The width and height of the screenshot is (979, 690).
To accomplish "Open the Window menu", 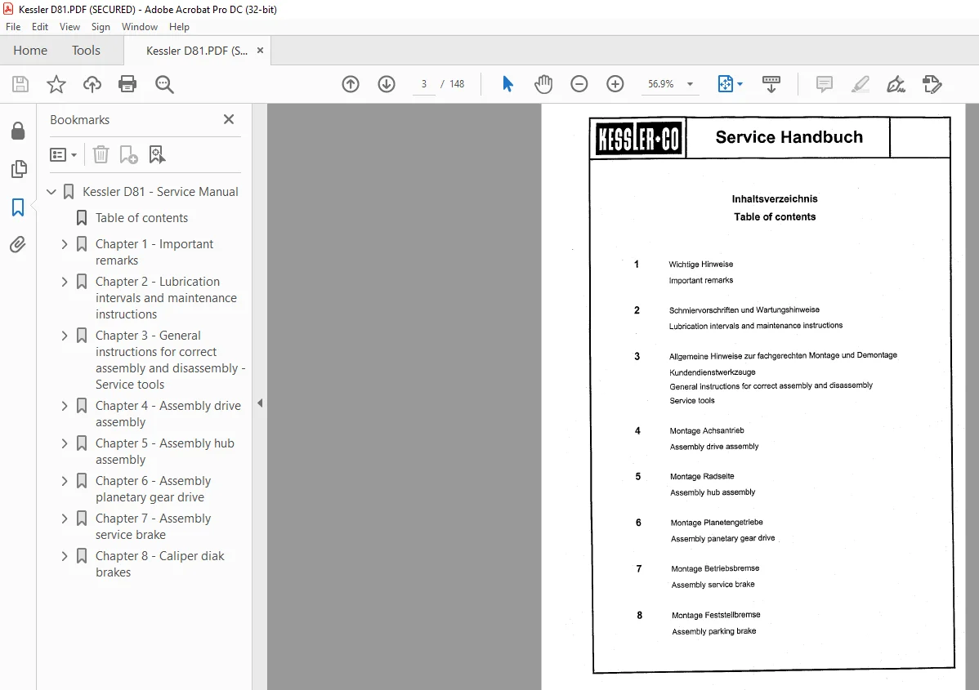I will pos(140,27).
